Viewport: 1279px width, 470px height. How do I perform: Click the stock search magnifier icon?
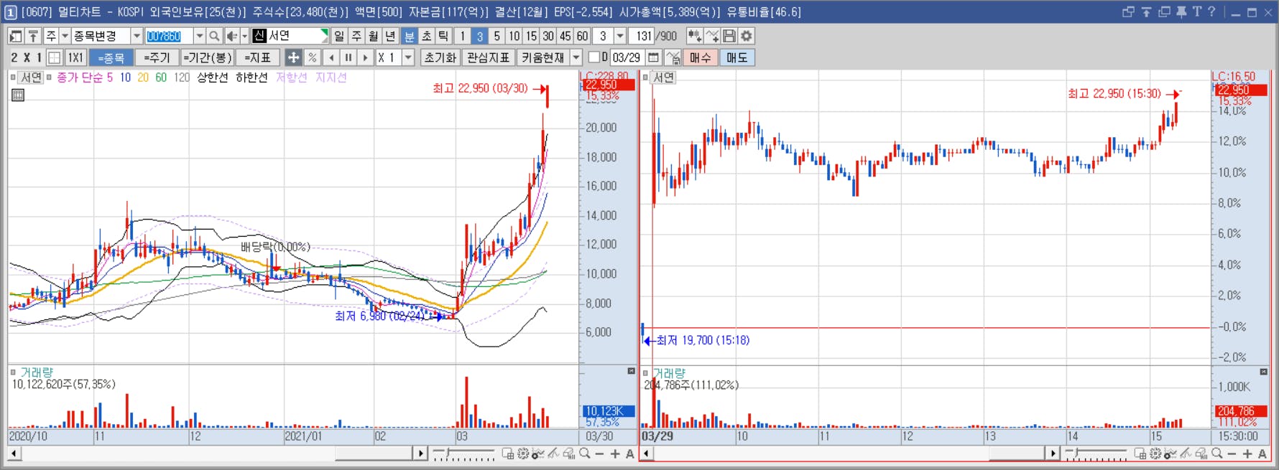214,36
